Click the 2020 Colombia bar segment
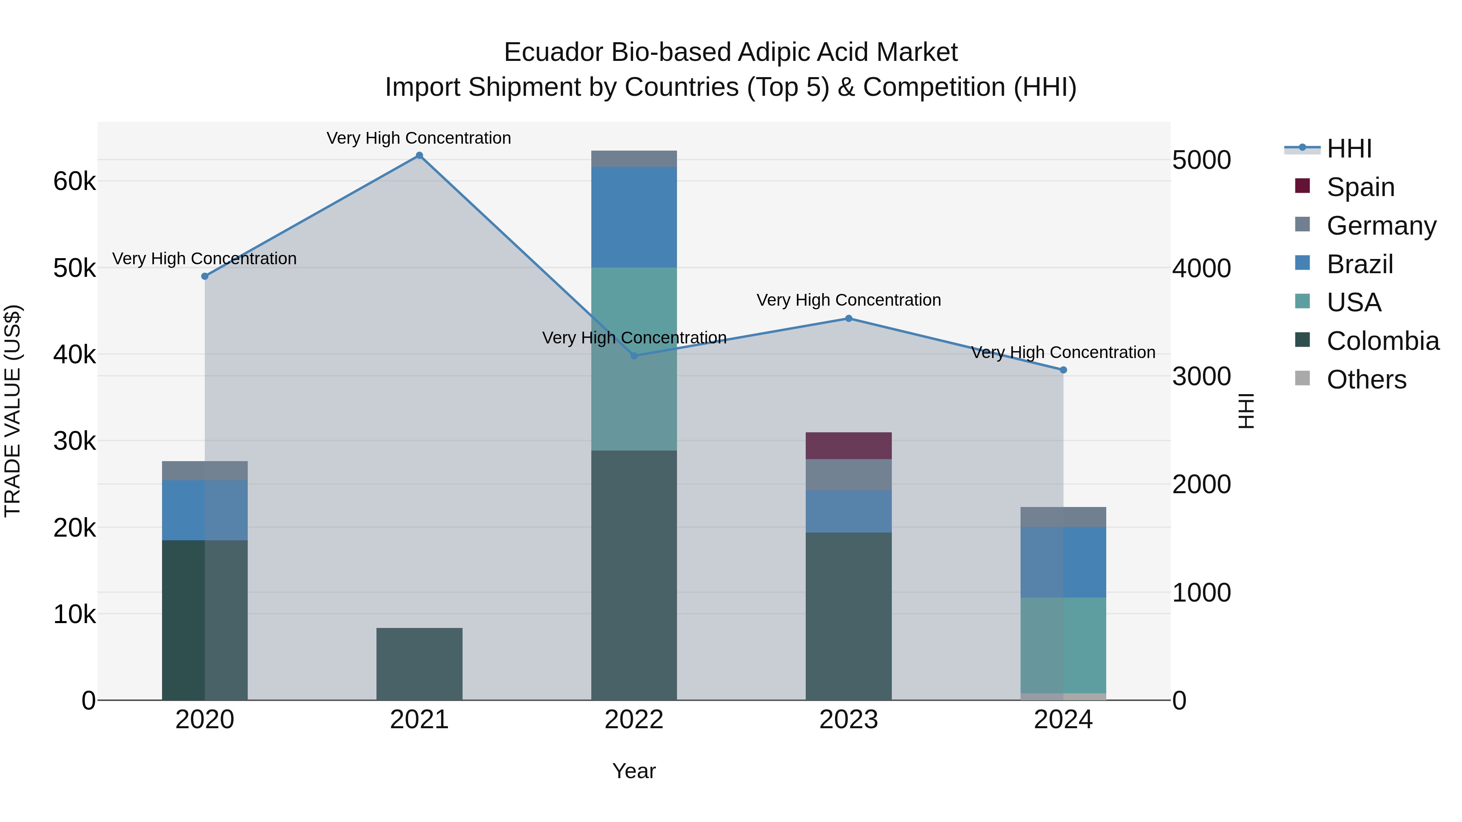1462x822 pixels. click(205, 620)
